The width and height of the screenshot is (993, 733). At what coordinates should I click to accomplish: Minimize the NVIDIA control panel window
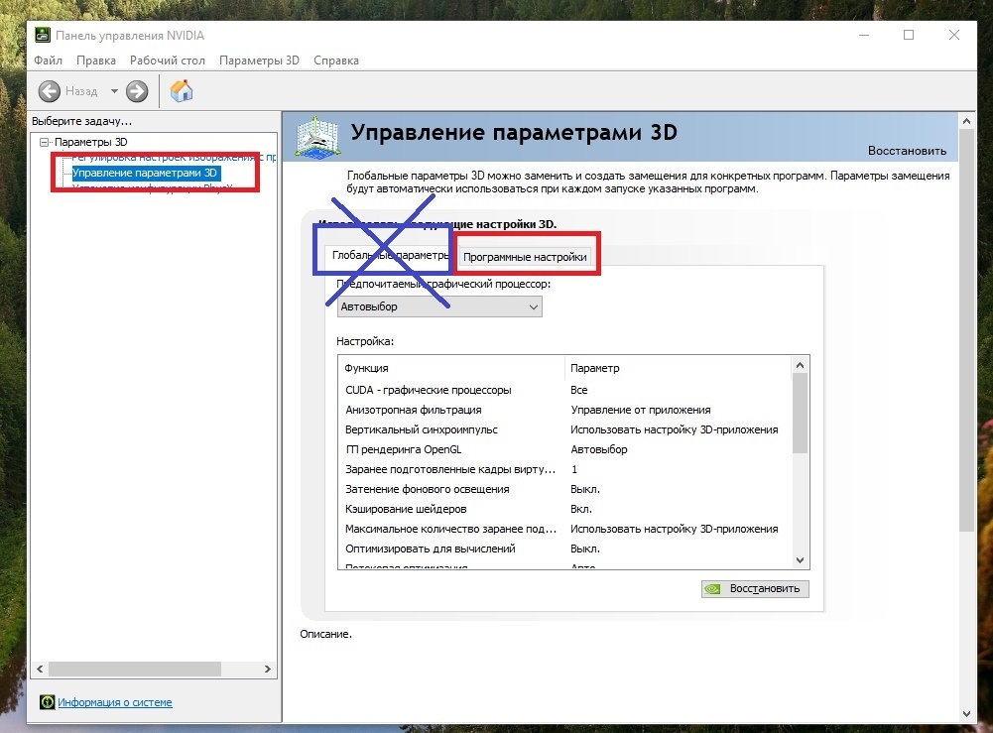point(863,35)
